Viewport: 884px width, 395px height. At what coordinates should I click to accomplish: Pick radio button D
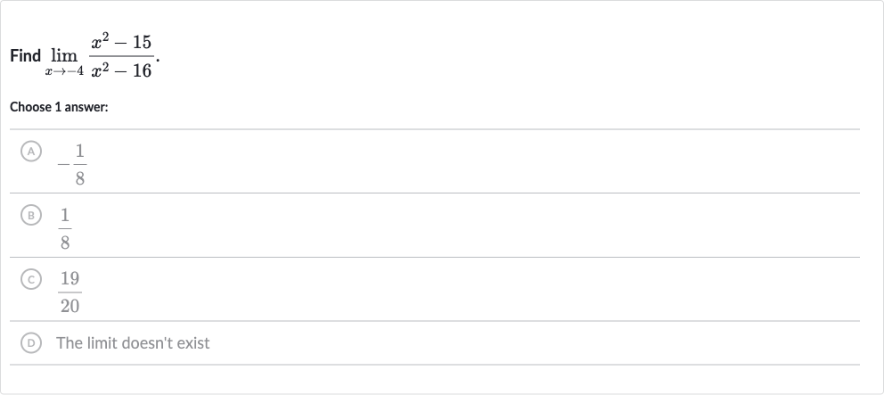coord(31,342)
